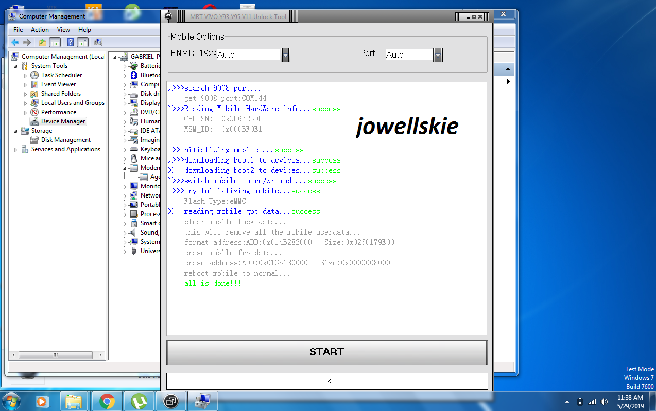Image resolution: width=656 pixels, height=411 pixels.
Task: Click the Bluetooth device category icon
Action: [x=134, y=75]
